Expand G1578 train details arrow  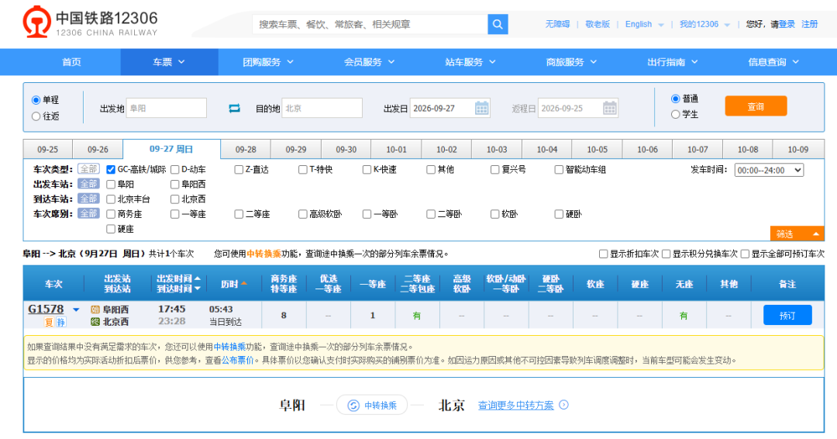pos(76,309)
